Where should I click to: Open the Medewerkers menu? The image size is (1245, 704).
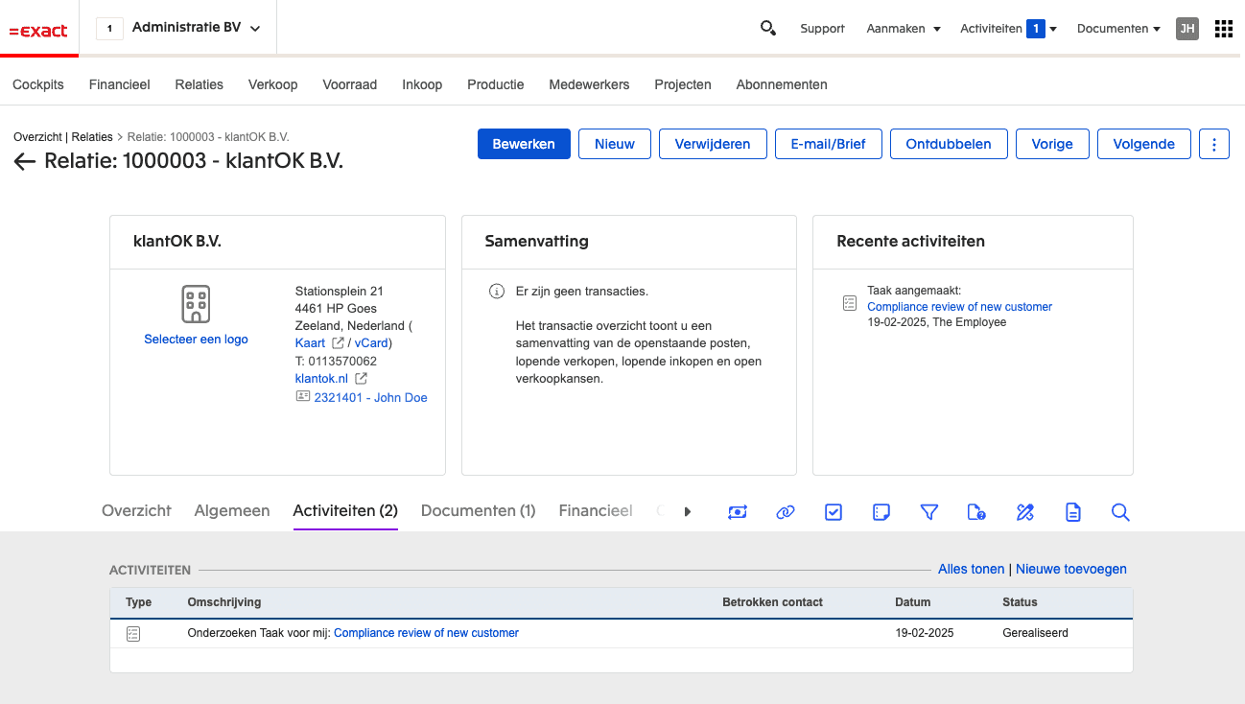click(x=589, y=84)
